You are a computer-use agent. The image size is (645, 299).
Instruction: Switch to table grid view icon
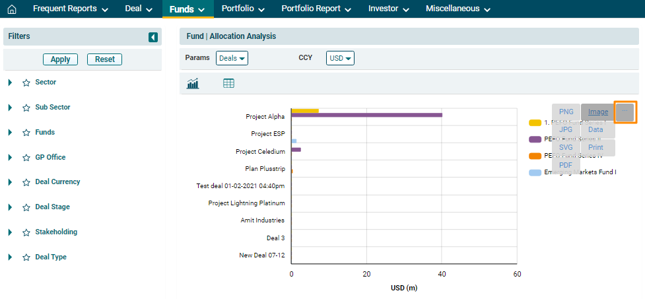point(229,83)
